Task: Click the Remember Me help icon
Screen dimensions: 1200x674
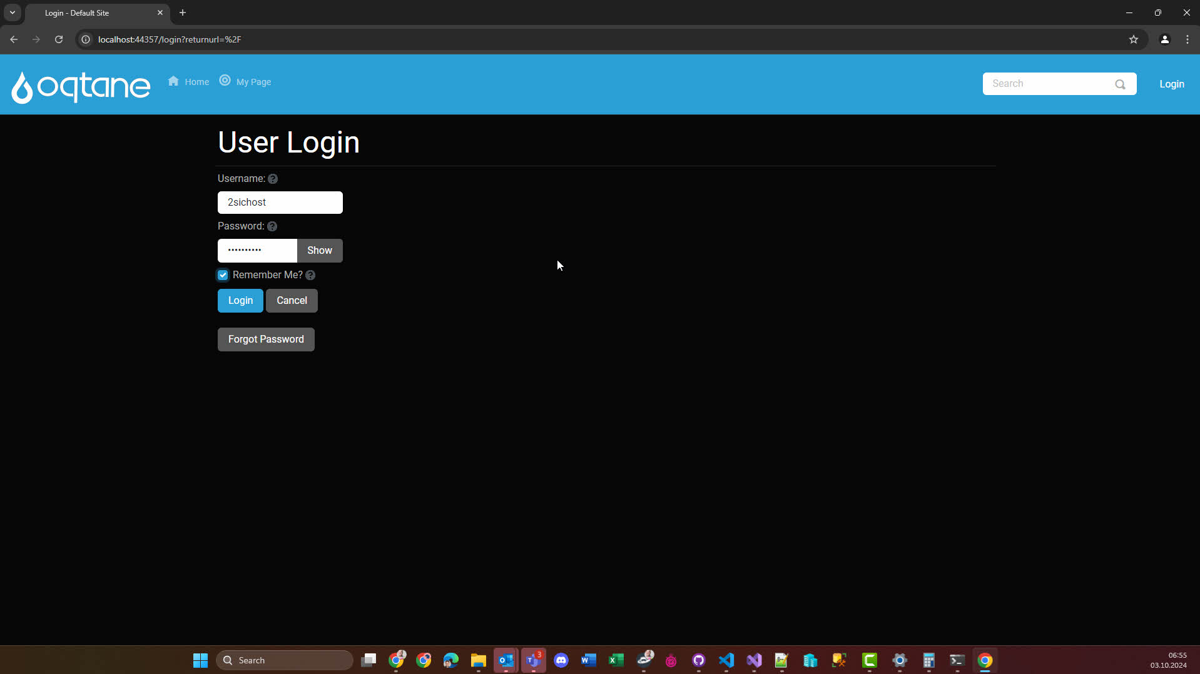Action: (x=310, y=275)
